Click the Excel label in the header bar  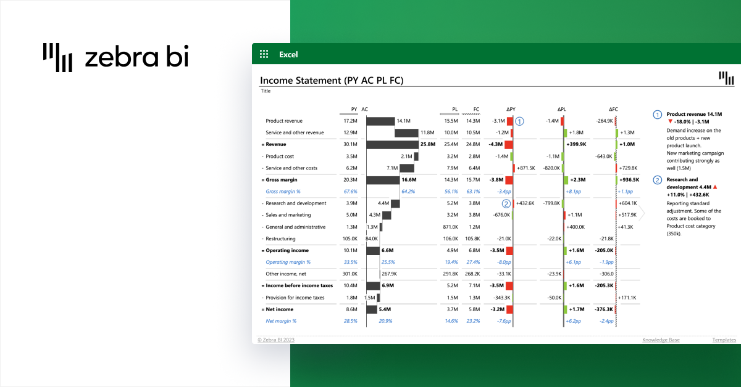(x=288, y=54)
